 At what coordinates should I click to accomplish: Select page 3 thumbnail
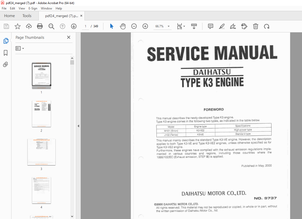(41, 152)
